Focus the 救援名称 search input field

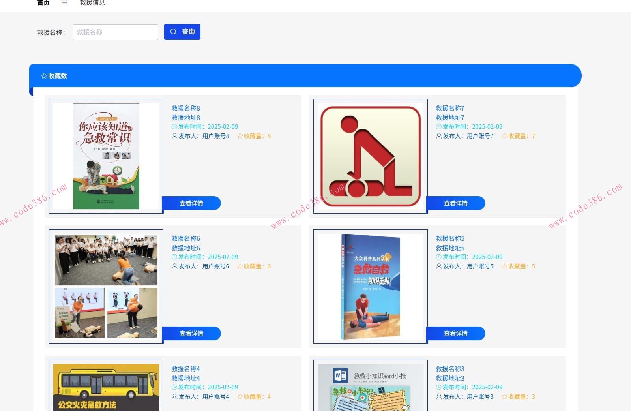coord(115,32)
